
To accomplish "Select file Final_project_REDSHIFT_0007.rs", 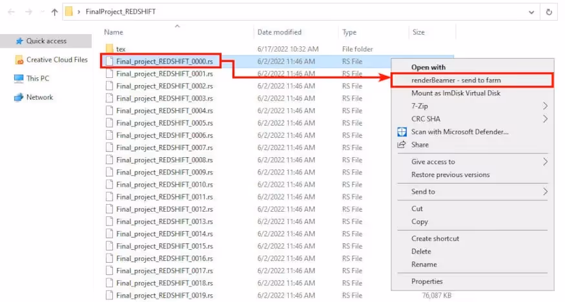I will point(164,147).
